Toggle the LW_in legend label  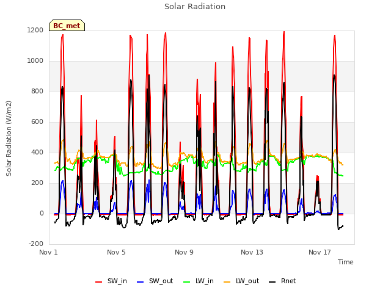tap(205, 281)
